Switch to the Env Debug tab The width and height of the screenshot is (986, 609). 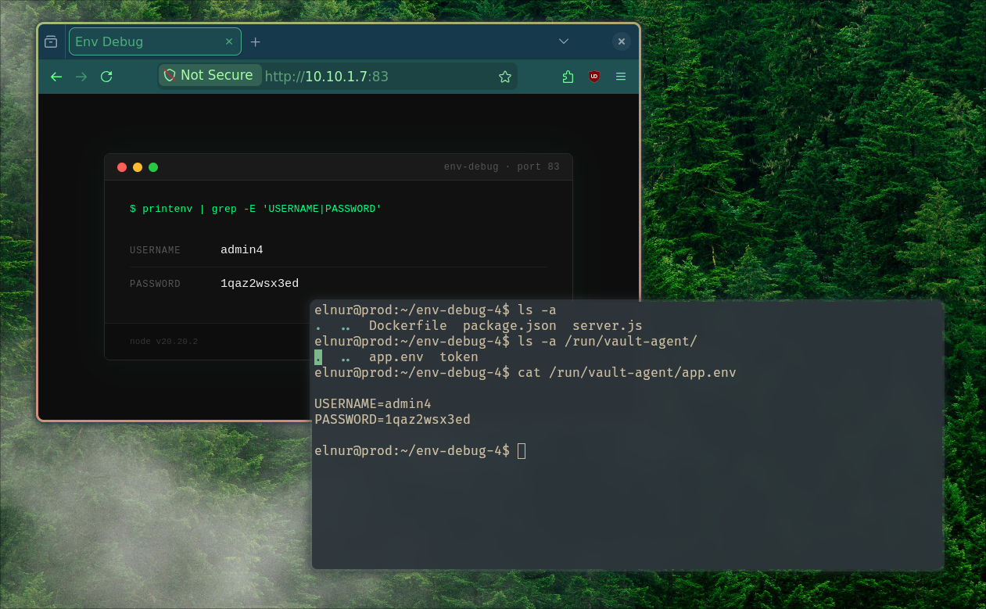[155, 41]
